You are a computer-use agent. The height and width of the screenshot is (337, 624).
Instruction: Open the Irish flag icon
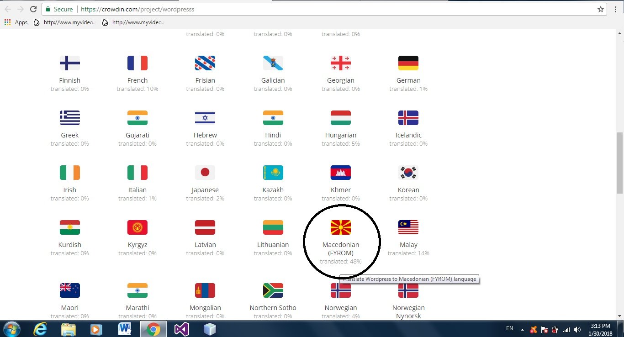pyautogui.click(x=70, y=173)
